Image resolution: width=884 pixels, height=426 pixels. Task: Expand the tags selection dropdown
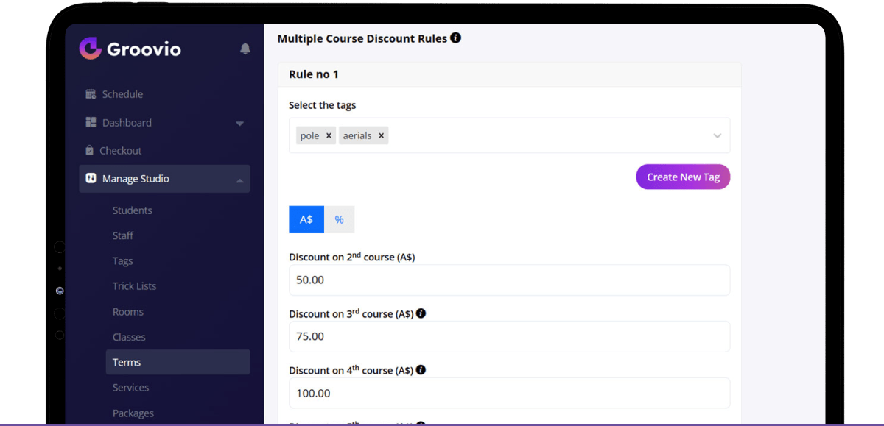pos(717,136)
